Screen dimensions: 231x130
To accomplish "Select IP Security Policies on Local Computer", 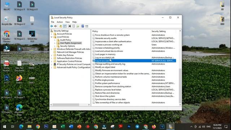I will tap(74, 64).
